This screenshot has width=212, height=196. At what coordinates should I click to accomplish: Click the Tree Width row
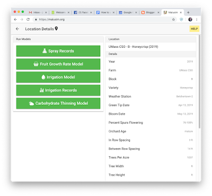[151, 166]
